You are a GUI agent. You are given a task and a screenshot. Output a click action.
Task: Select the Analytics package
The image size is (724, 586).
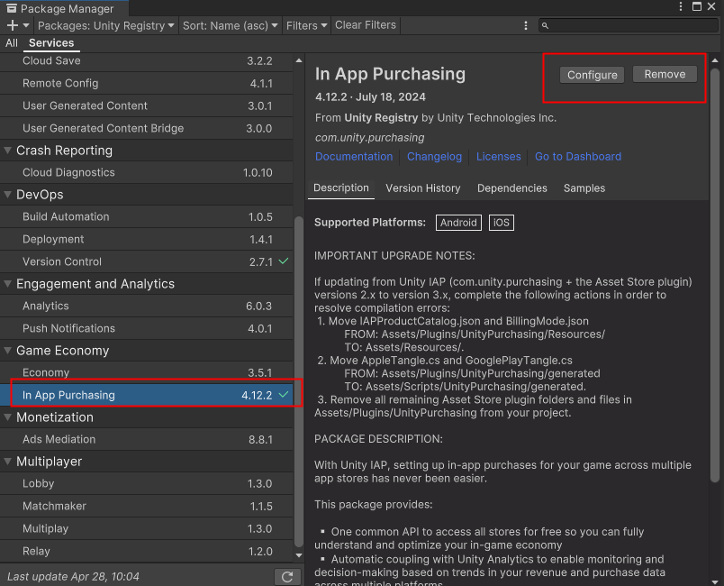147,306
